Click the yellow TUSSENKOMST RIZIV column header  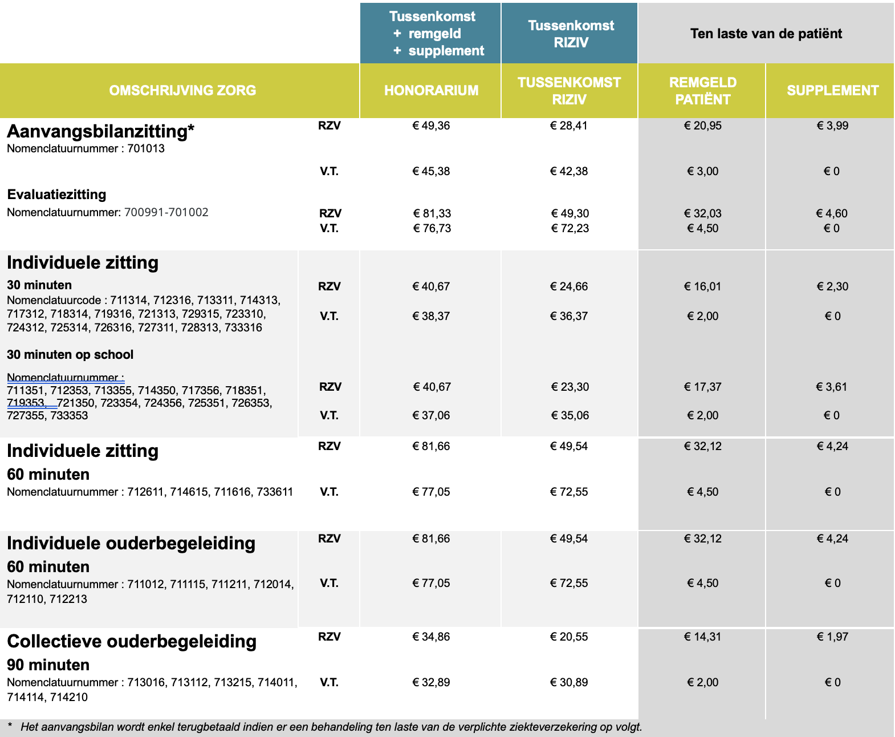click(569, 91)
